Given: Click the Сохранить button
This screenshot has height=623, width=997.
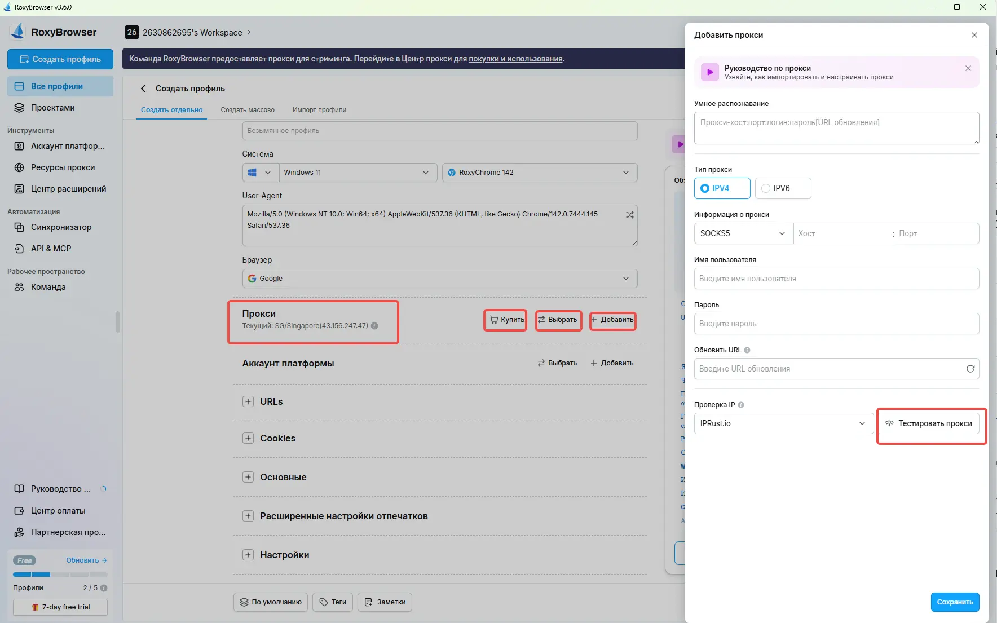Looking at the screenshot, I should click(x=954, y=602).
